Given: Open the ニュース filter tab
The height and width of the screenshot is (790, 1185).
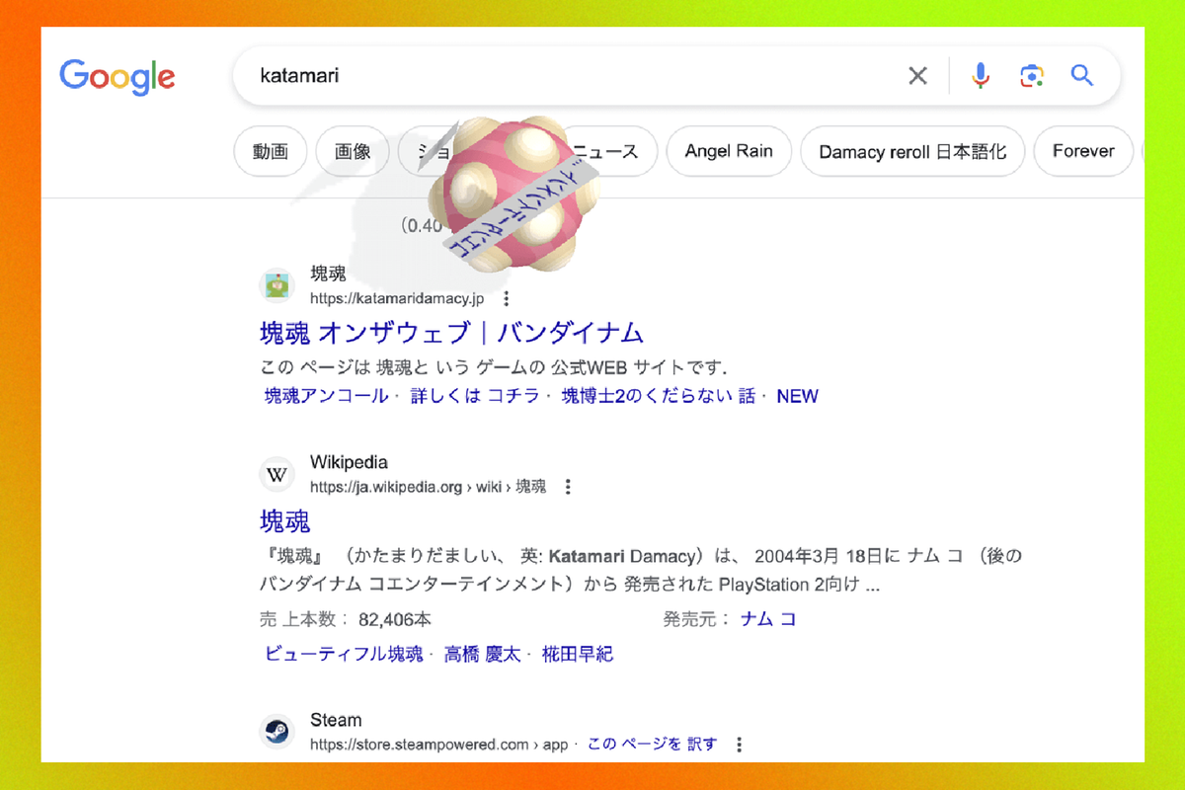Looking at the screenshot, I should click(x=606, y=152).
